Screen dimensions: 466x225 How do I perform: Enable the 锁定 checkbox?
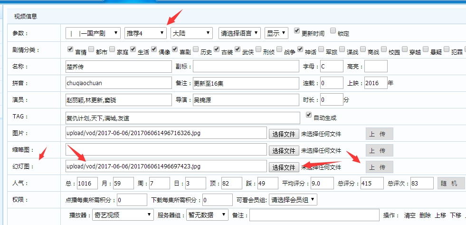pos(333,31)
